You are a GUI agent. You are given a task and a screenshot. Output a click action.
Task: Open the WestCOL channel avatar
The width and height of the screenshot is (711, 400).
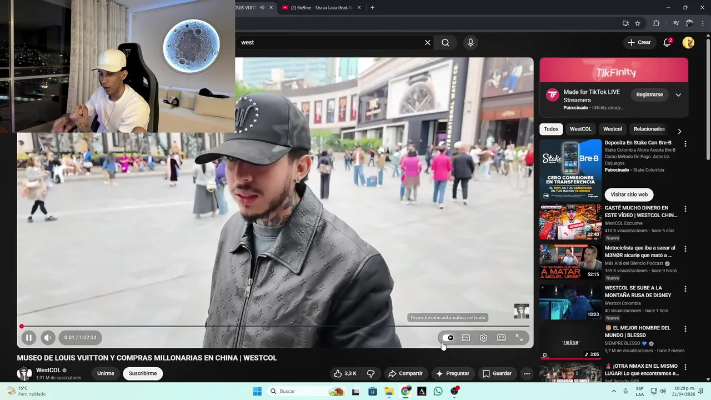24,373
